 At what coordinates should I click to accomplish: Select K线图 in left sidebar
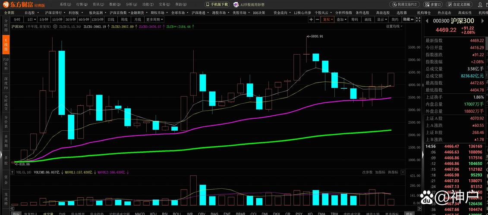pyautogui.click(x=6, y=44)
